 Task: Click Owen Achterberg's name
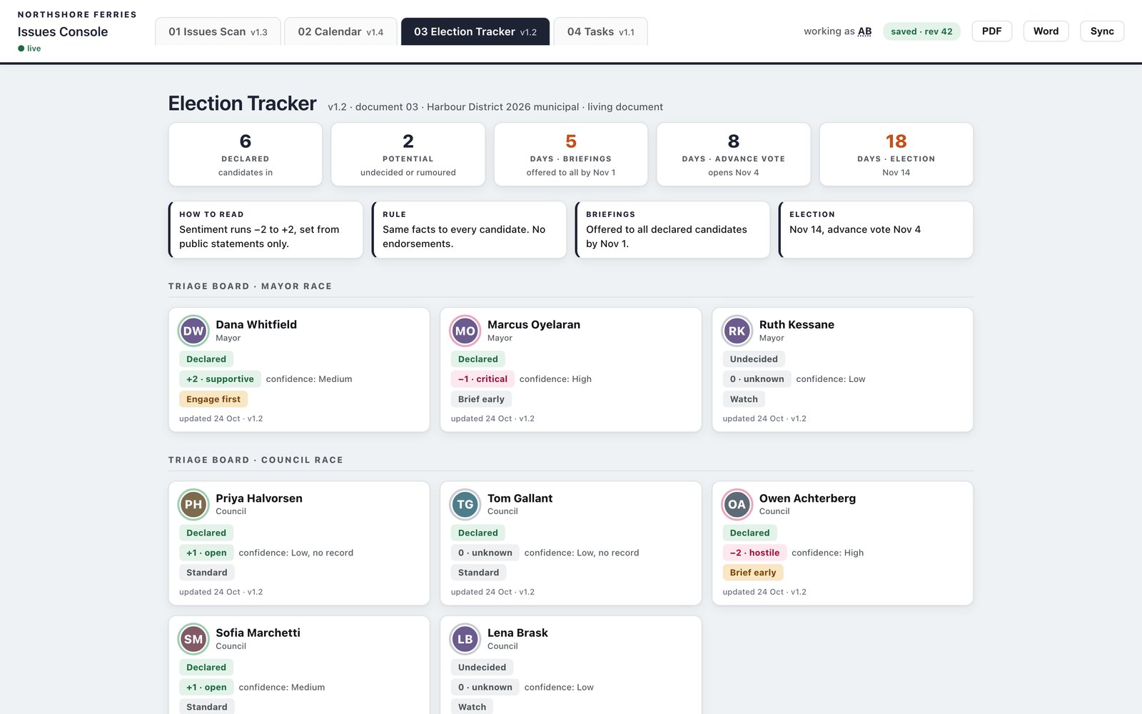(807, 498)
